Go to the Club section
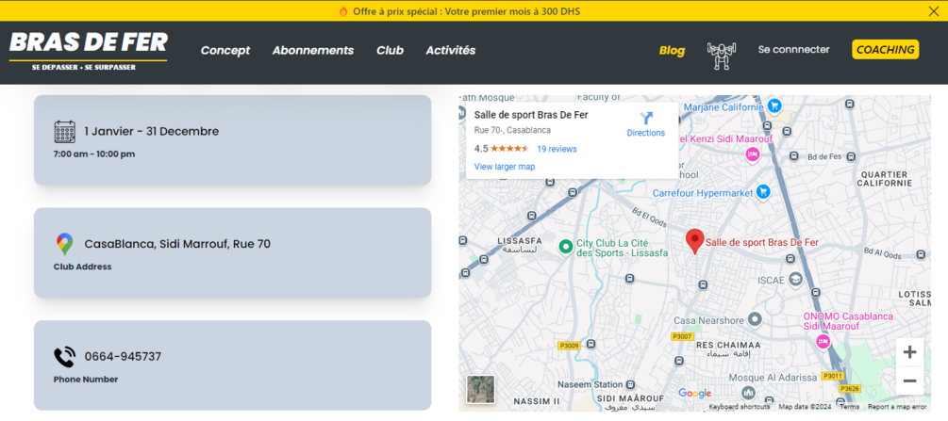Viewport: 948px width, 421px height. click(x=390, y=50)
